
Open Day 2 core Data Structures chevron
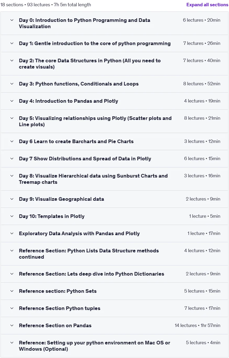click(x=12, y=60)
